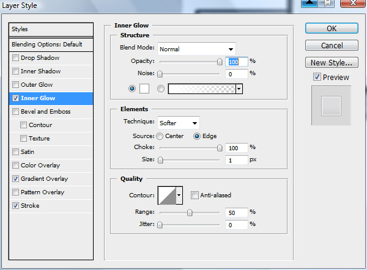
Task: Open the Stroke settings row
Action: coord(51,206)
